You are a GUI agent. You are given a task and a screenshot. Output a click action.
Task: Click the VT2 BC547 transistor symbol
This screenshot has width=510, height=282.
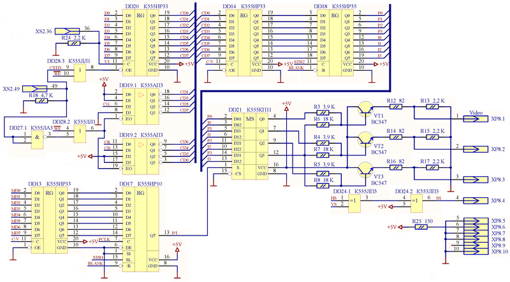[x=365, y=138]
